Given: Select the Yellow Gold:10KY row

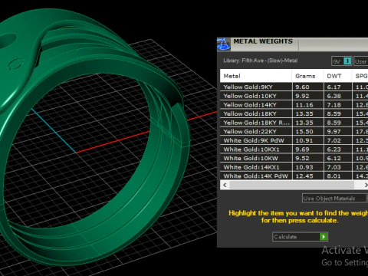Looking at the screenshot, I should pyautogui.click(x=294, y=96).
